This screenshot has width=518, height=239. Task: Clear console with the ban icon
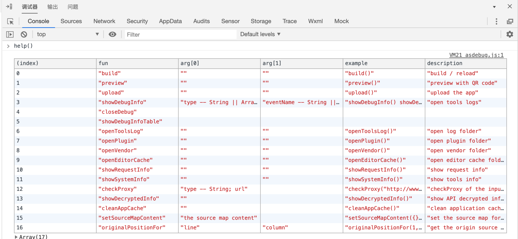coord(24,34)
